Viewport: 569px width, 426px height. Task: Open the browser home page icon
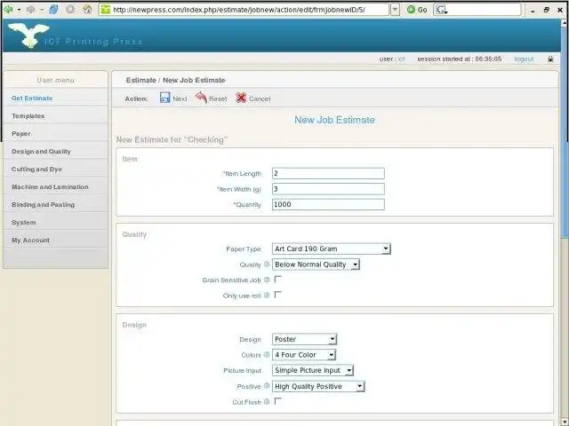click(x=87, y=9)
